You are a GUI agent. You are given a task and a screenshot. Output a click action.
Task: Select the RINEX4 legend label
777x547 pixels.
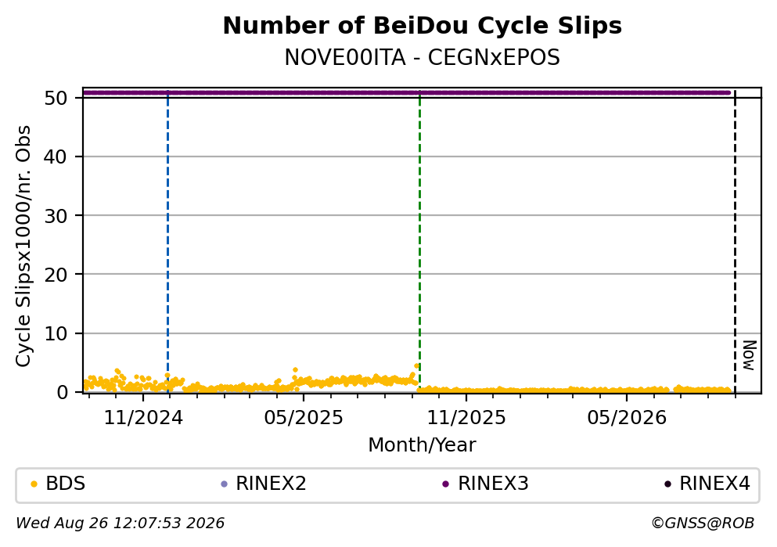(714, 484)
